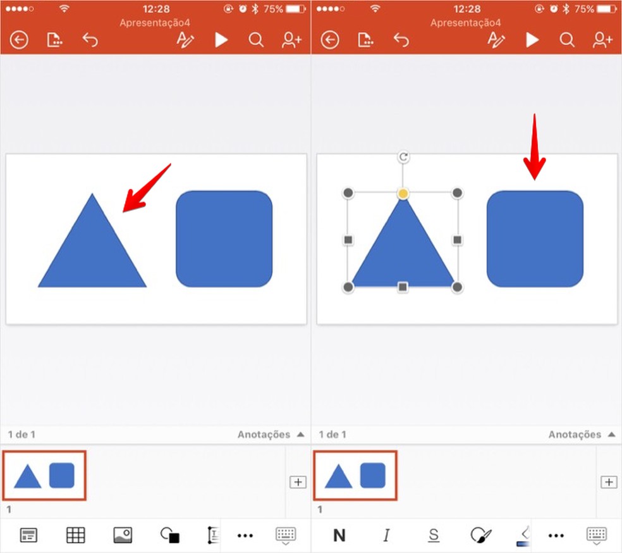Open search magnifier in right screen
622x553 pixels.
[567, 40]
